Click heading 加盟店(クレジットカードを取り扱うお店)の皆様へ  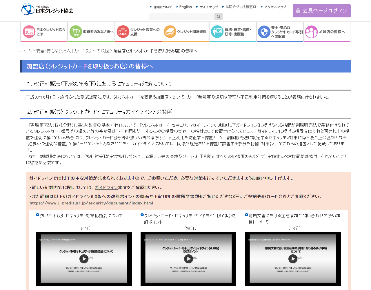(90, 66)
